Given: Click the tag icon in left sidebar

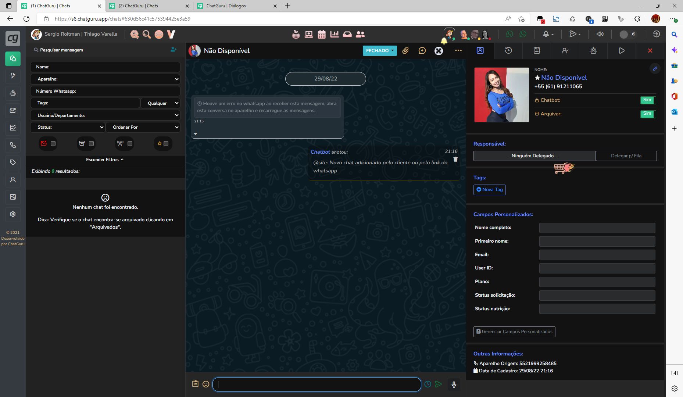Looking at the screenshot, I should 13,162.
